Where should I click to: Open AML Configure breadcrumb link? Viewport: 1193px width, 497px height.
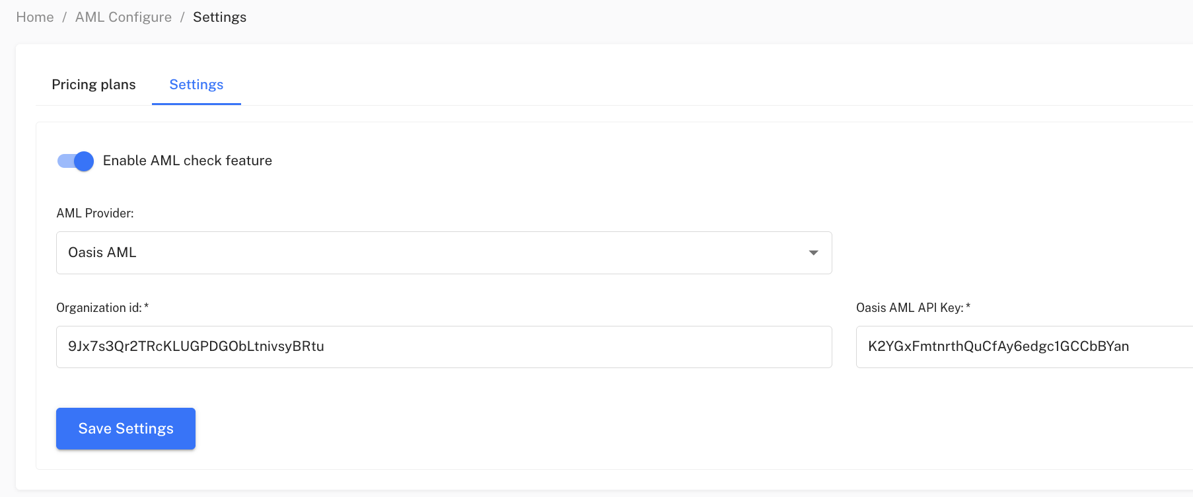click(124, 17)
